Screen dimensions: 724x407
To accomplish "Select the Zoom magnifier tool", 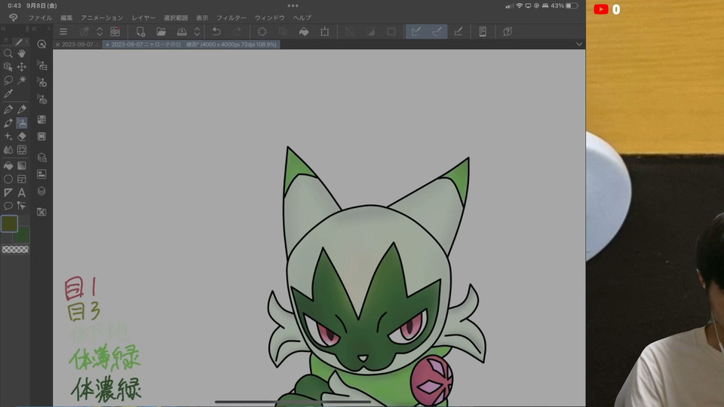I will click(8, 54).
